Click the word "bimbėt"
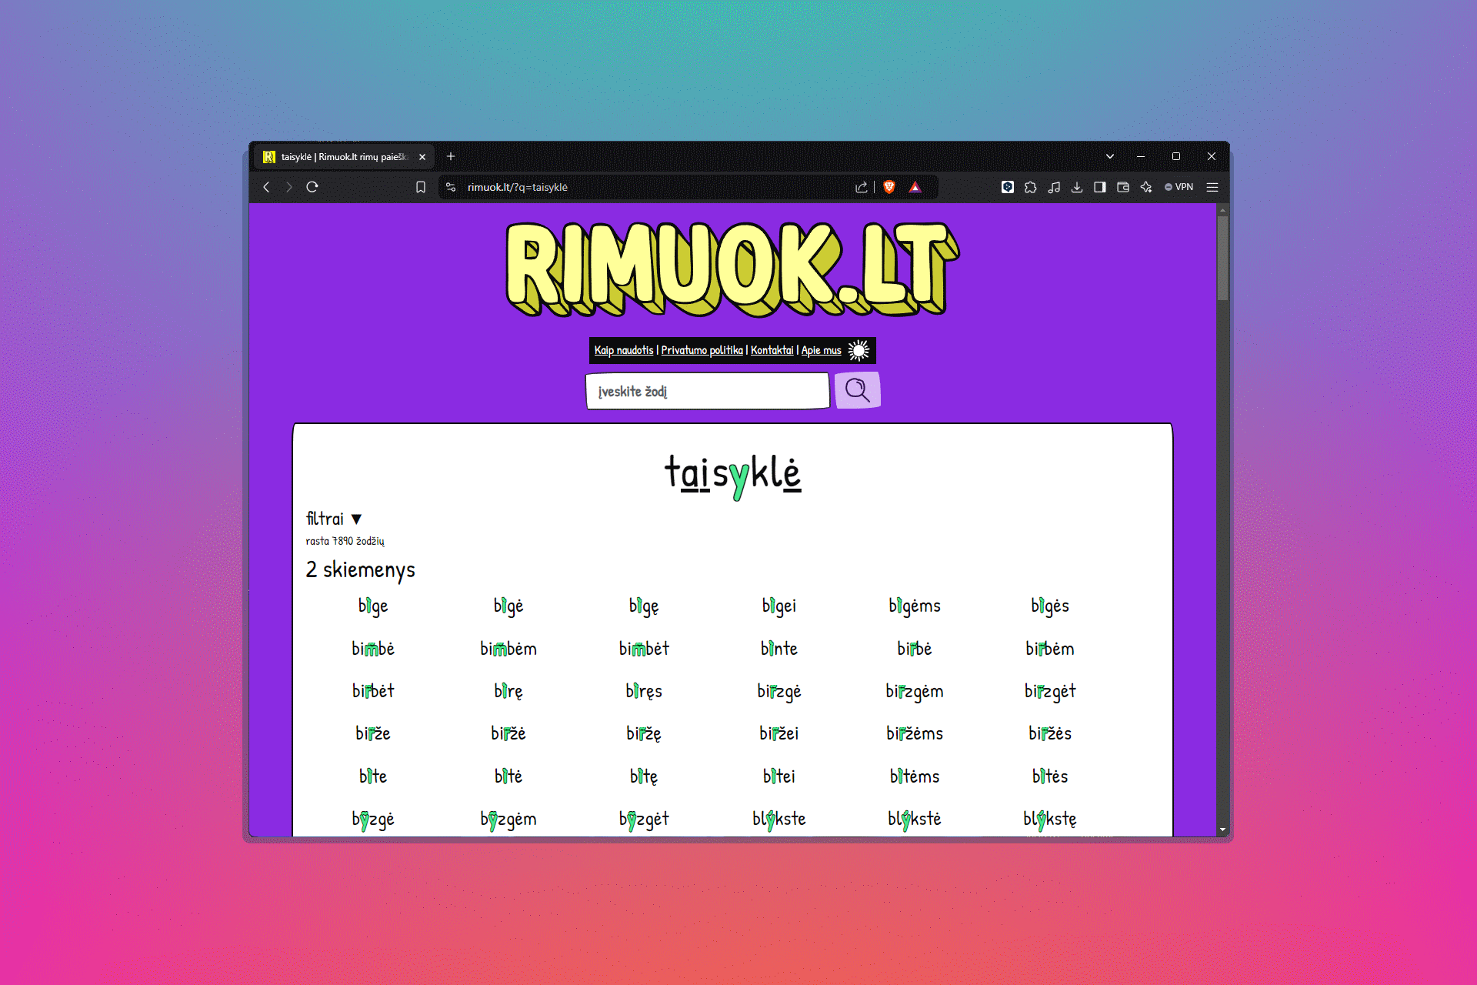The image size is (1477, 985). coord(644,649)
